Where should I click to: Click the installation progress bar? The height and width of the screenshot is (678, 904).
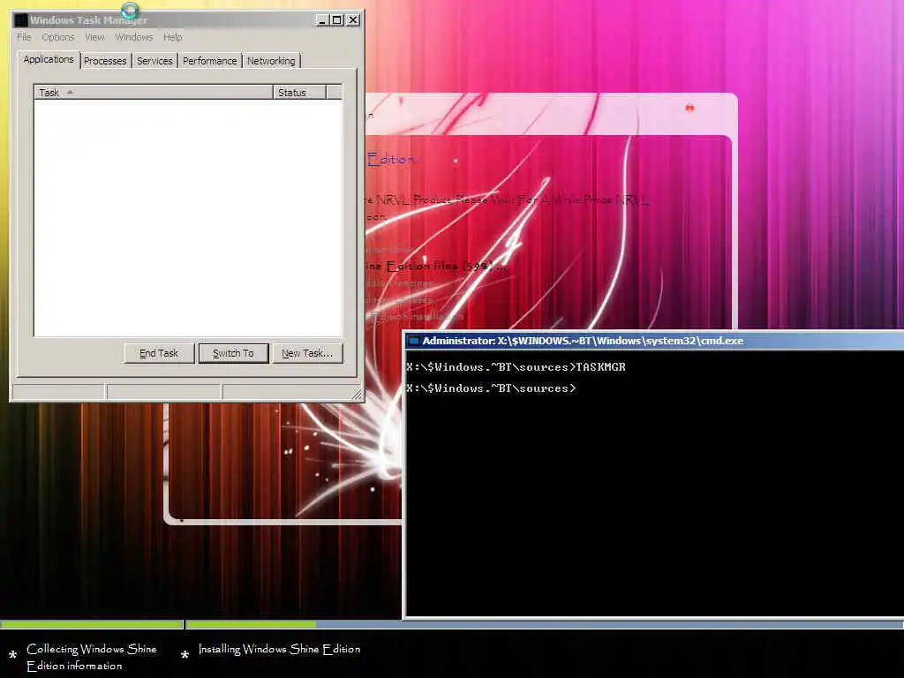pyautogui.click(x=452, y=624)
